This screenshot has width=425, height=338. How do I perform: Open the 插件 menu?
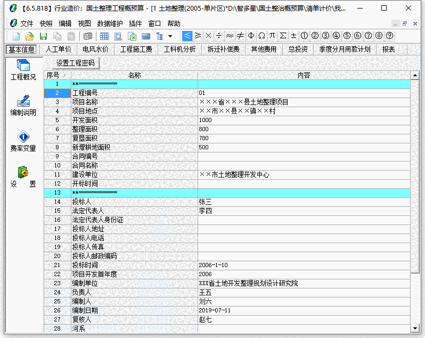[135, 23]
